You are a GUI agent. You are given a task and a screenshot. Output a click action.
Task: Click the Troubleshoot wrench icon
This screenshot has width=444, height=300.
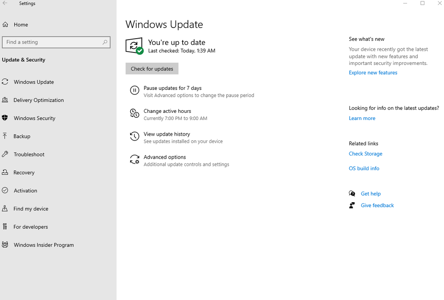coord(5,154)
